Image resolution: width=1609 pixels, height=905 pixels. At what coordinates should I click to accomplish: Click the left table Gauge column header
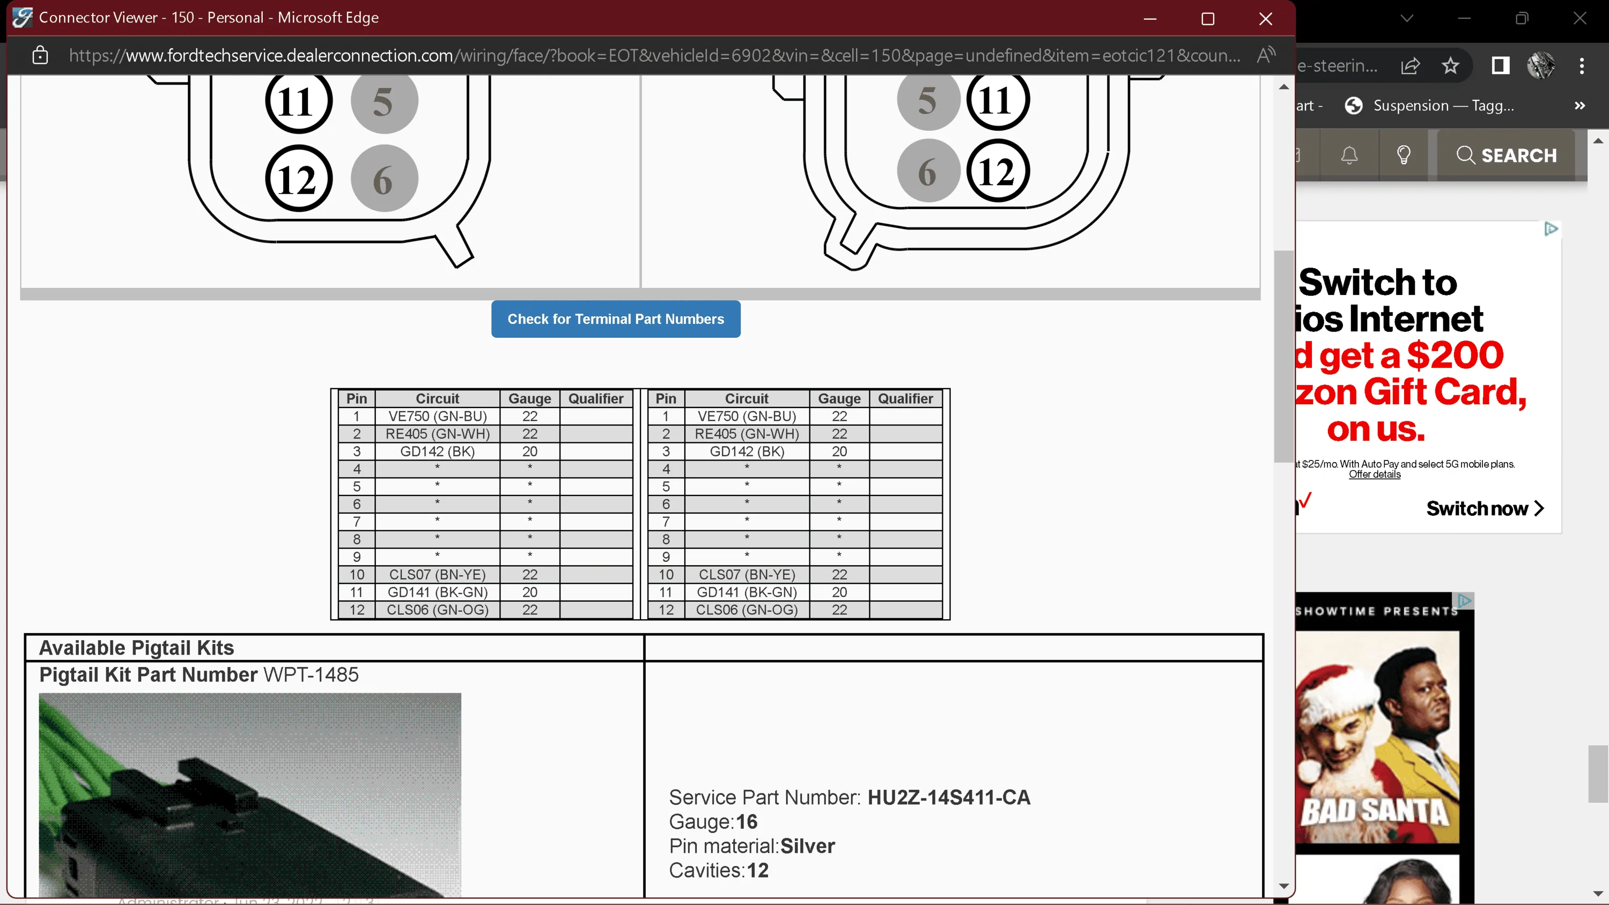530,398
